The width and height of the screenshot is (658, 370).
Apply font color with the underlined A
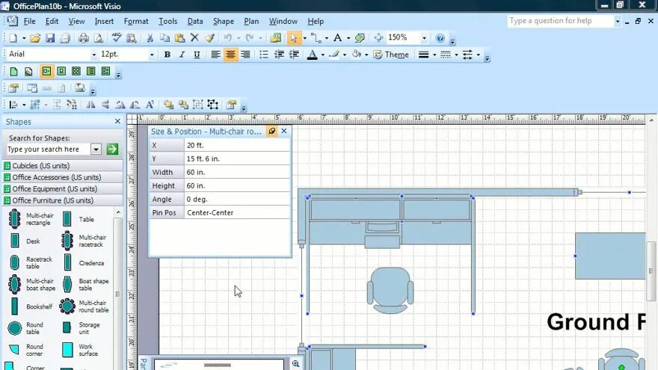313,55
